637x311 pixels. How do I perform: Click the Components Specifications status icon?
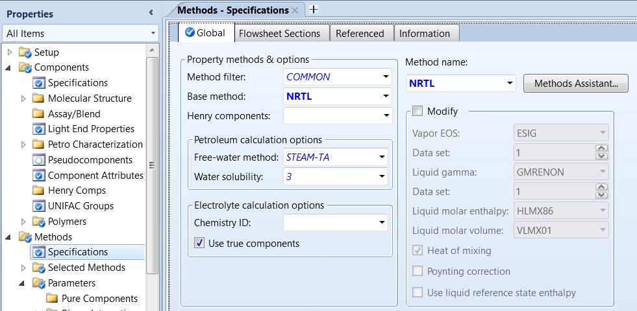pos(38,83)
